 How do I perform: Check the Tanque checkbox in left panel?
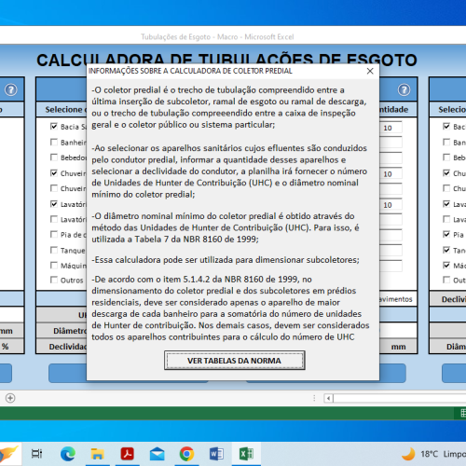(x=54, y=250)
